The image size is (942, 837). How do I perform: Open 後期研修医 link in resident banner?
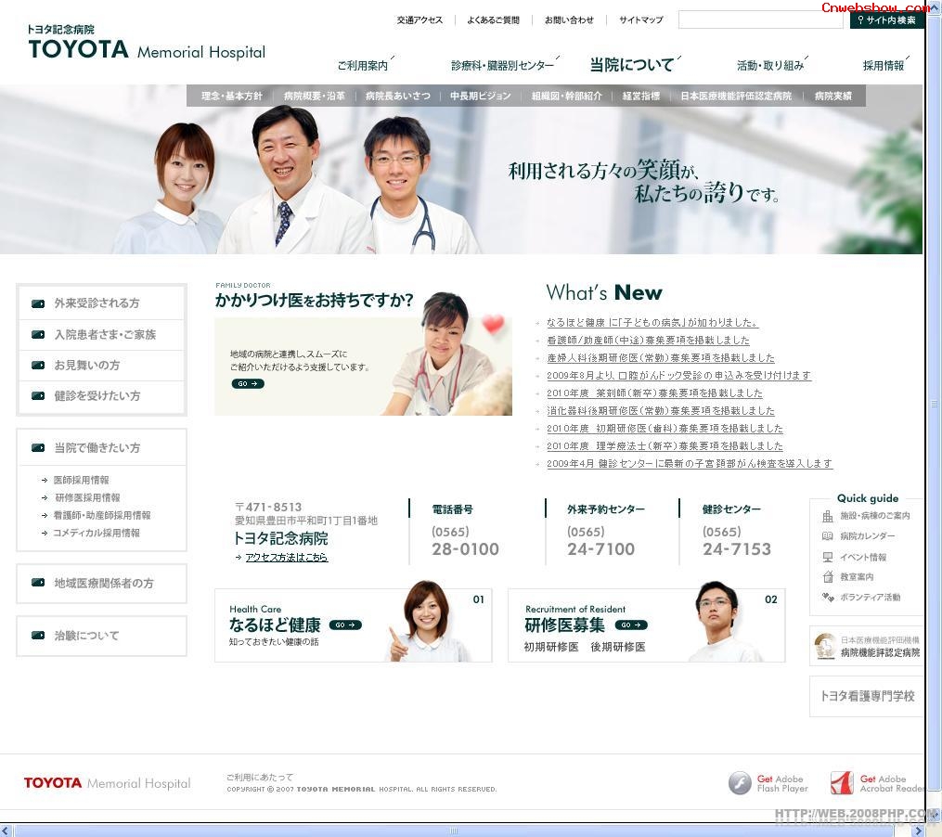pos(618,647)
